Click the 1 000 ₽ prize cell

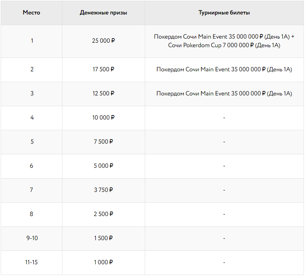pos(103,262)
